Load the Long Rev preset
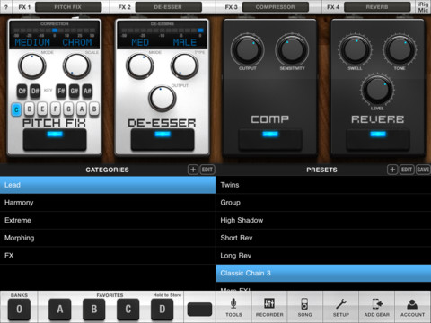The width and height of the screenshot is (431, 323). [x=323, y=256]
